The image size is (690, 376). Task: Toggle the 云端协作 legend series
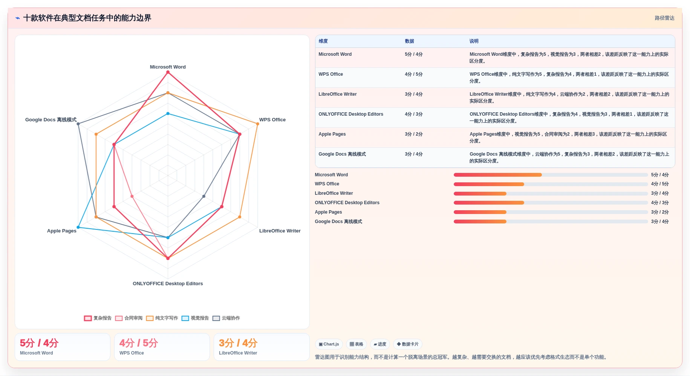[x=226, y=318]
